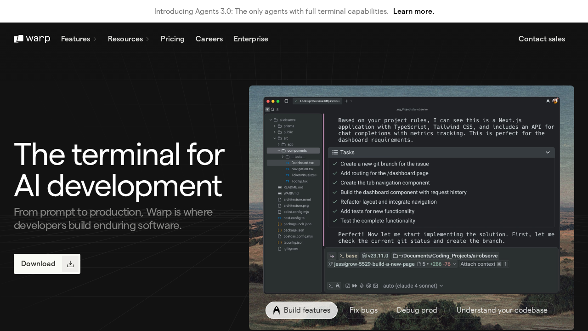Click the image attach icon in the input toolbar
588x331 pixels.
click(x=375, y=286)
